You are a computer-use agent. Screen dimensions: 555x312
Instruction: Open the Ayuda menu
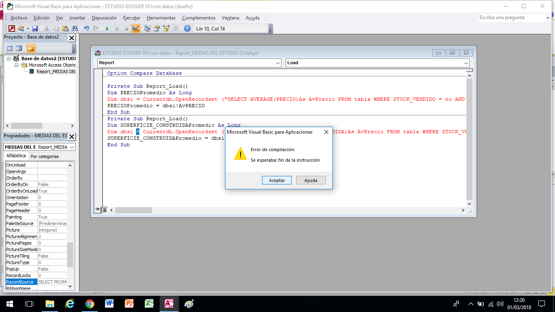(x=253, y=18)
